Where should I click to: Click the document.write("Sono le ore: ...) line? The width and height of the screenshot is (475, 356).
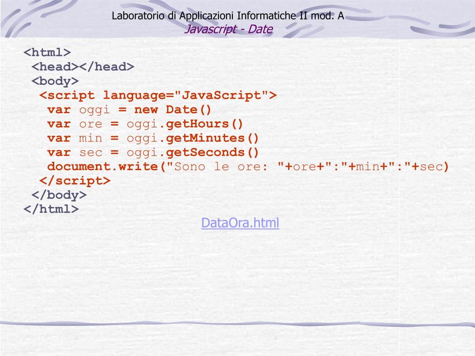point(248,166)
